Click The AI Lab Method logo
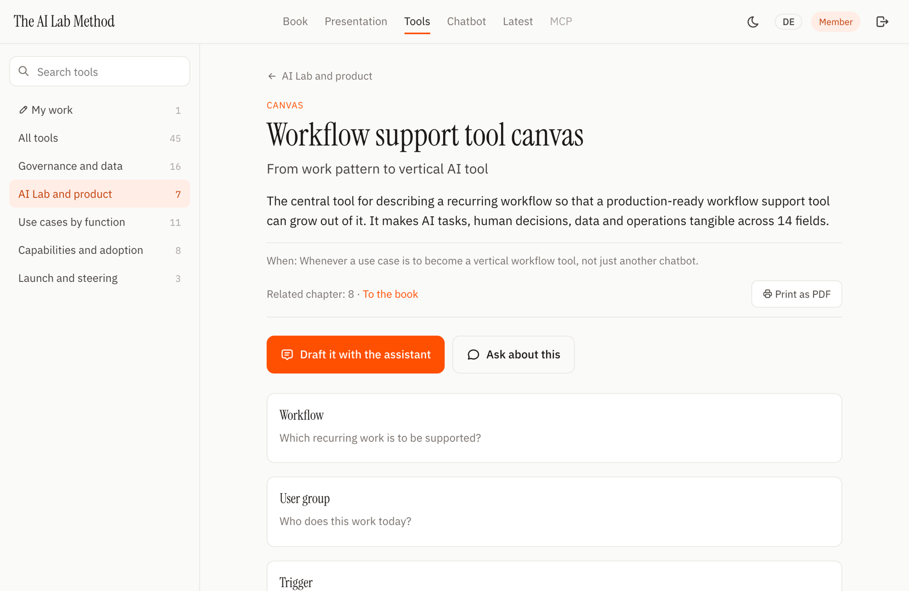 pos(64,22)
